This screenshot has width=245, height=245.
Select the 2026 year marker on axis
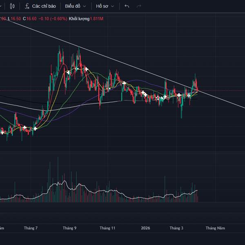pyautogui.click(x=145, y=228)
